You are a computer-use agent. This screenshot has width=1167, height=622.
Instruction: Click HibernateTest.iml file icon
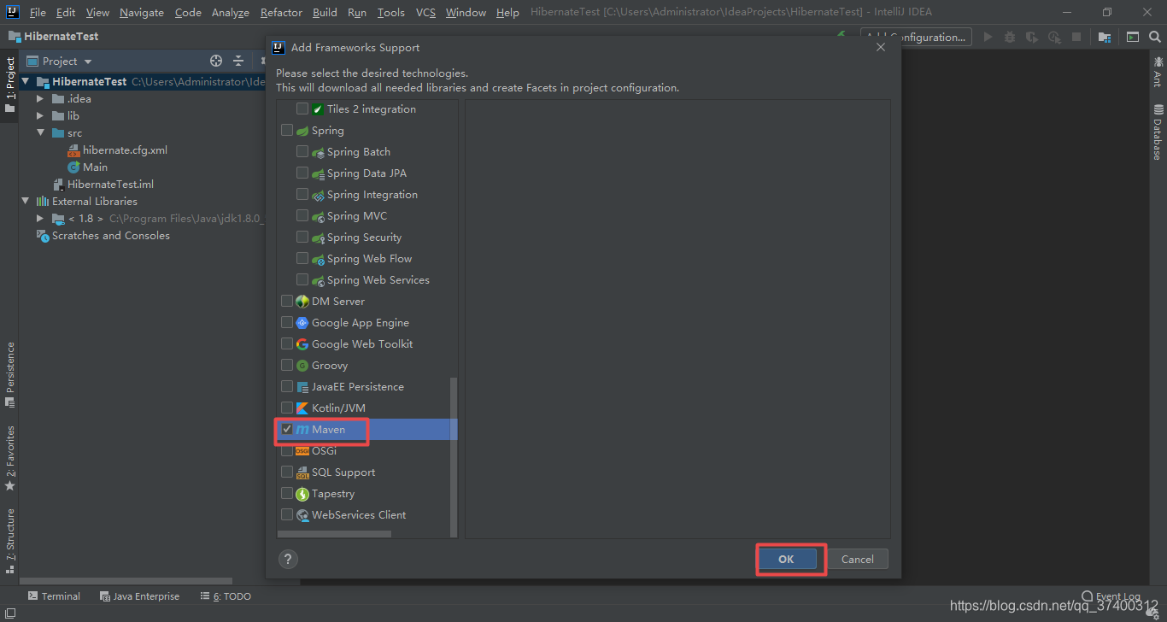(x=59, y=185)
